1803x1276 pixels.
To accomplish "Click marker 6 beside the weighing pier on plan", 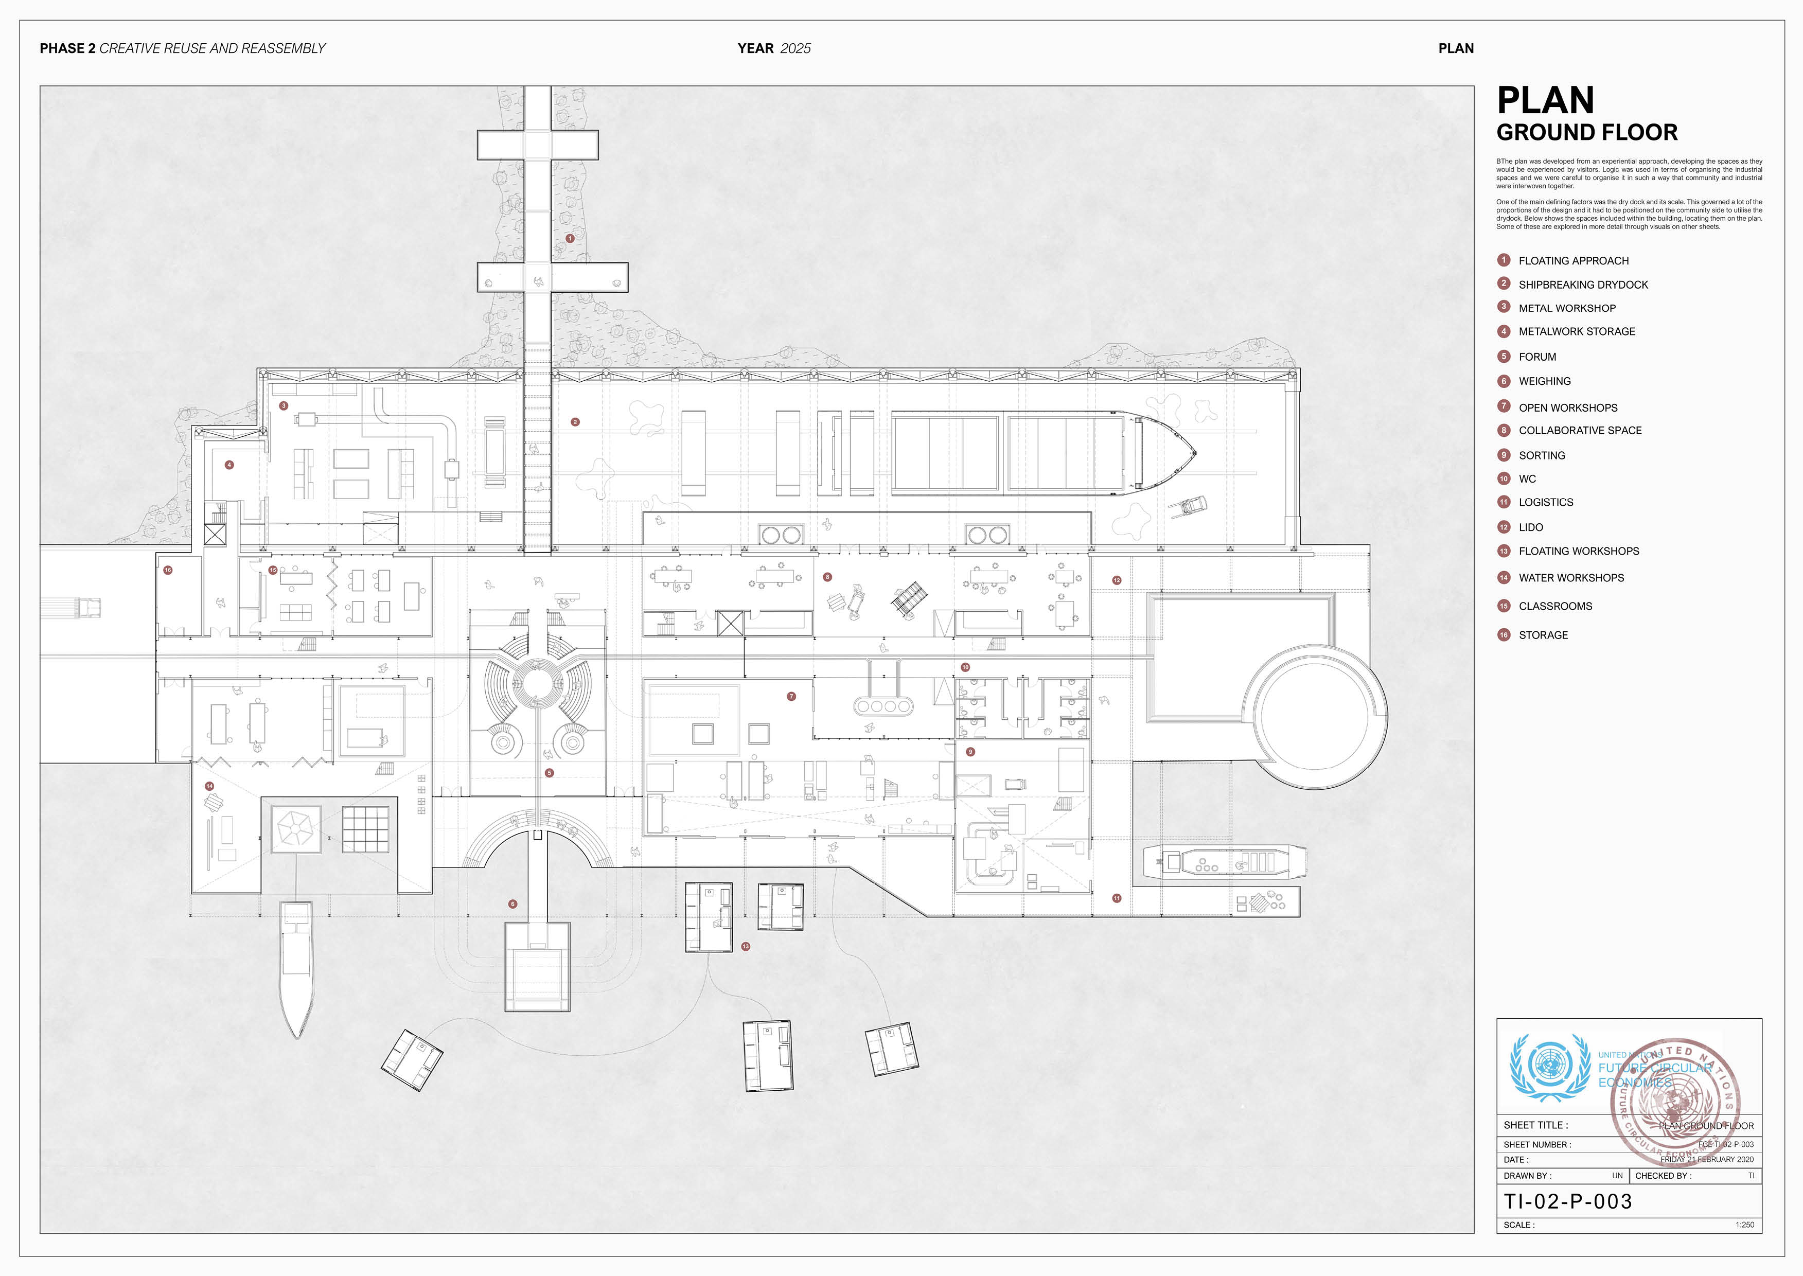I will coord(513,903).
